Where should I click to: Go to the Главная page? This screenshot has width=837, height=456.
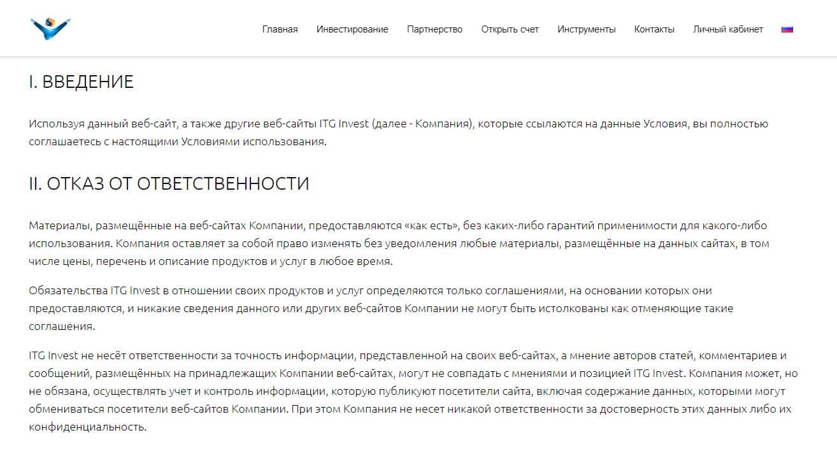(280, 29)
